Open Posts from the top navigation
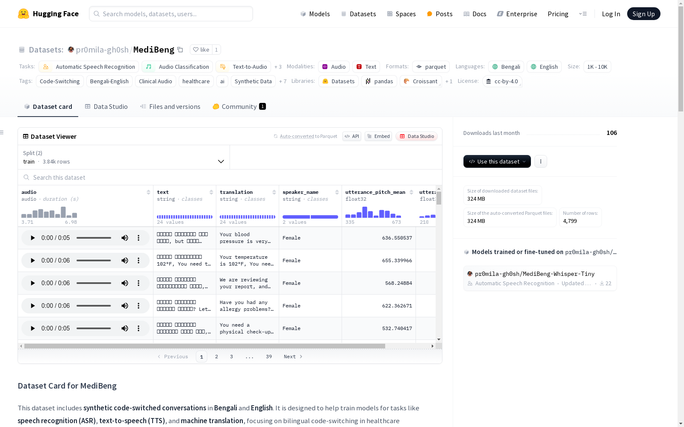Screen dimensions: 684x427 click(x=439, y=14)
